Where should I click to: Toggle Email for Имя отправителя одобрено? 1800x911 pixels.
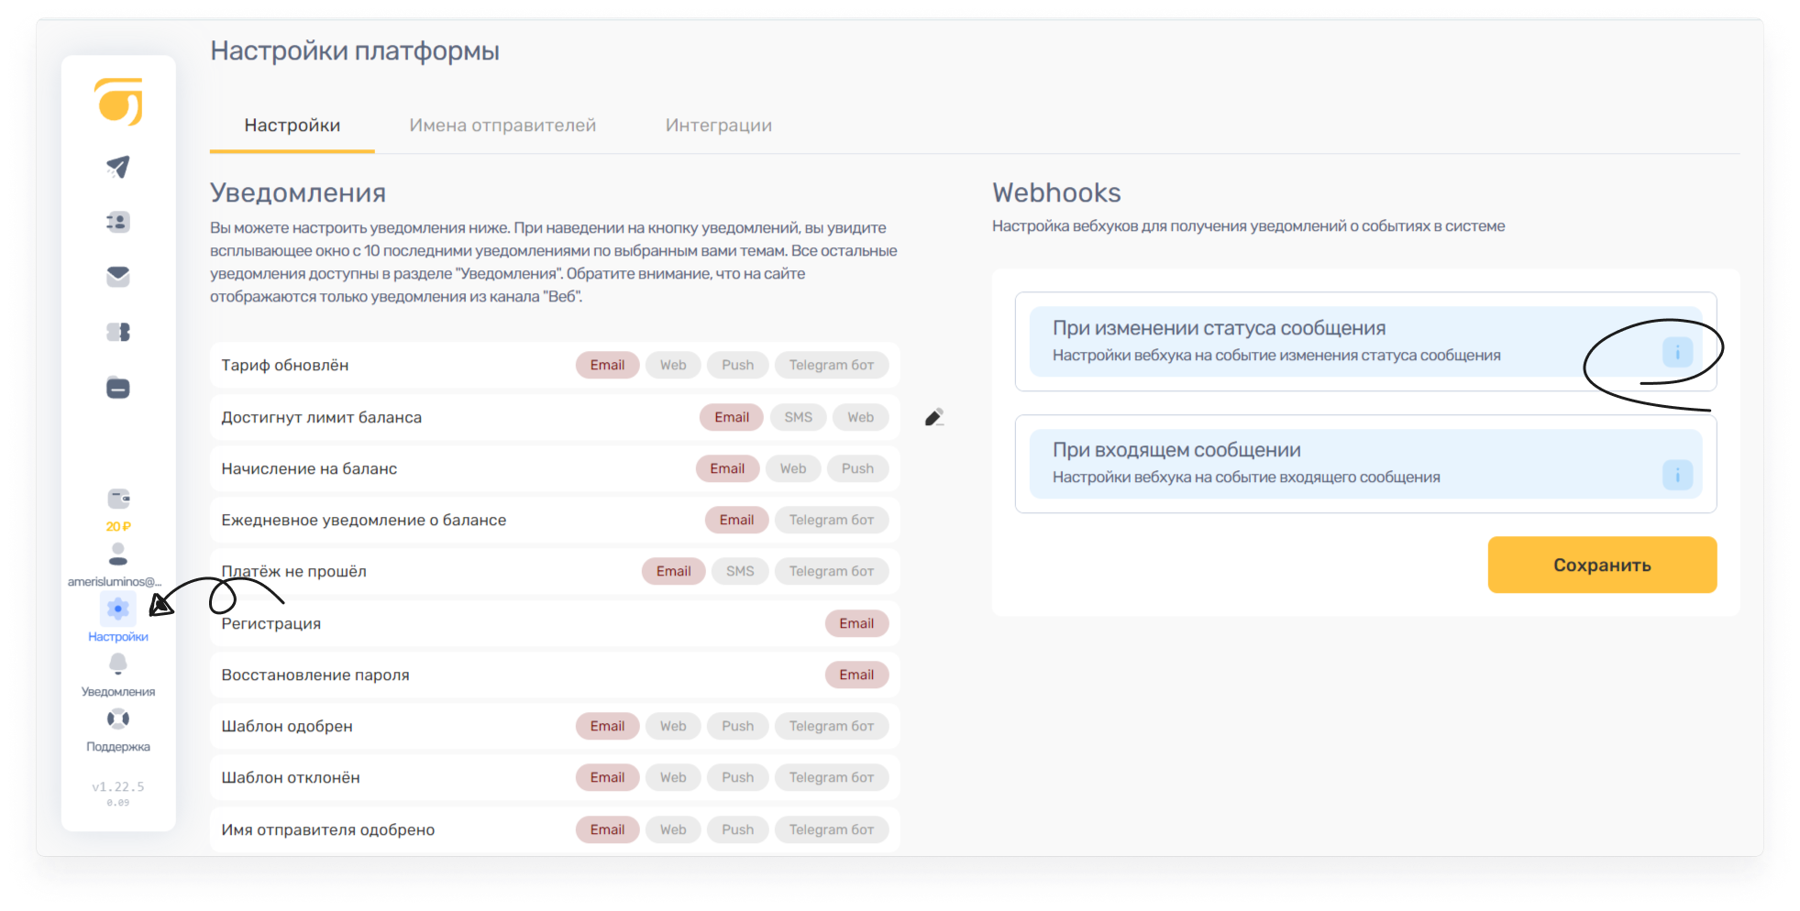607,829
